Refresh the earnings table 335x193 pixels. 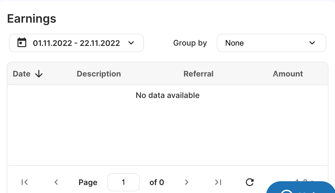(249, 182)
